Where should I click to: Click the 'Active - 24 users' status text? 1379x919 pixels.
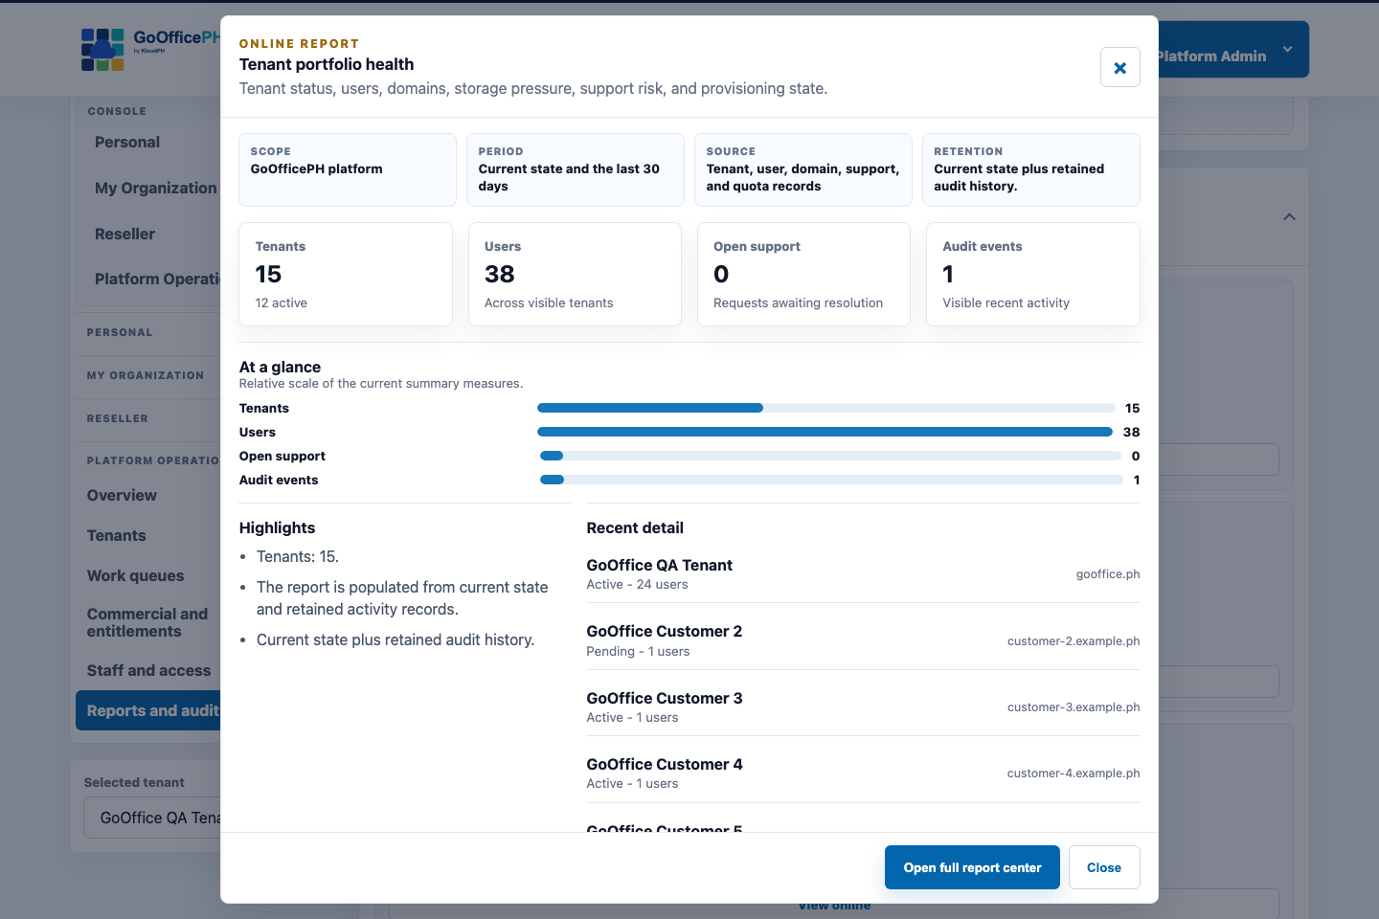pyautogui.click(x=638, y=585)
